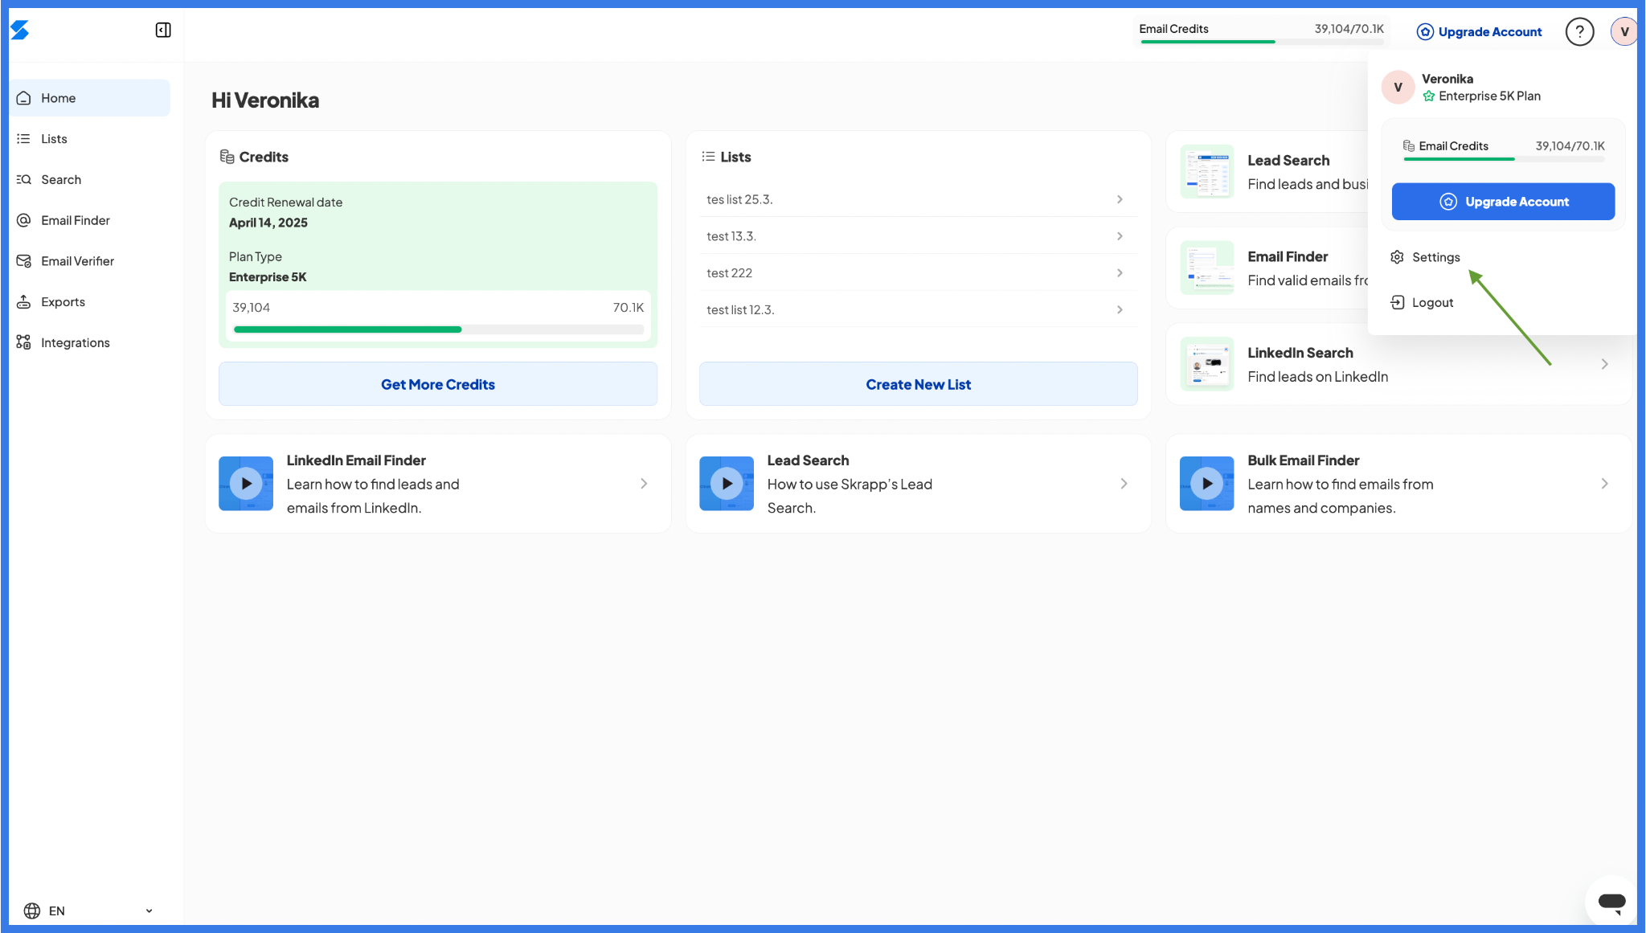Click the Skrapp logo icon
This screenshot has width=1646, height=933.
(19, 30)
